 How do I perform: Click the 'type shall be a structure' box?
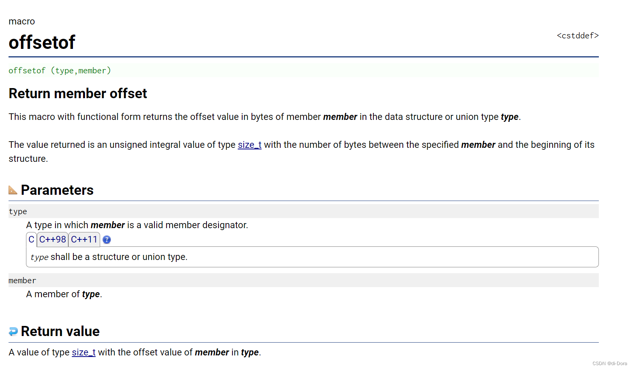312,257
